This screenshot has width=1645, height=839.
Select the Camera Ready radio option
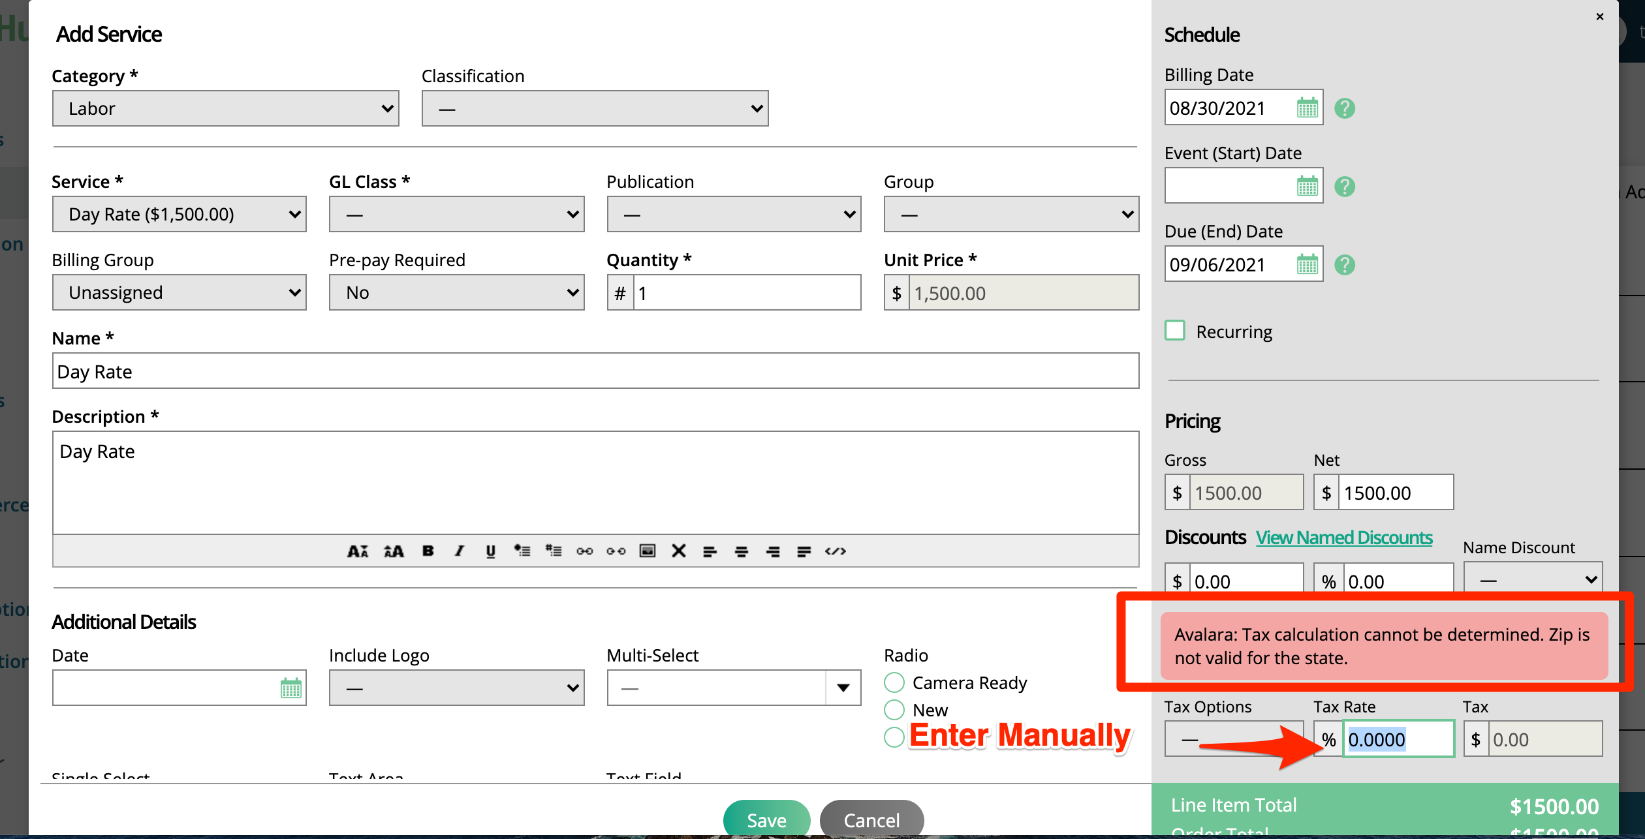pos(894,682)
